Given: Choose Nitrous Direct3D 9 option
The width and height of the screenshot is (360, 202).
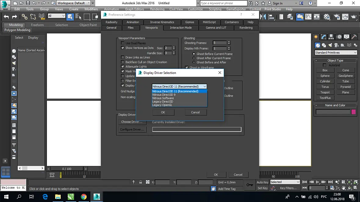Looking at the screenshot, I should coord(179,95).
